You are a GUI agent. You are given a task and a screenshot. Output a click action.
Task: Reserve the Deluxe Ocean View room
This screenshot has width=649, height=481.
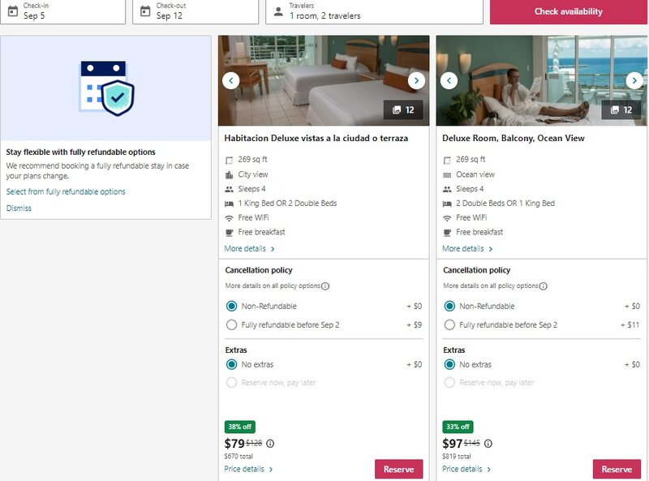[x=617, y=469]
